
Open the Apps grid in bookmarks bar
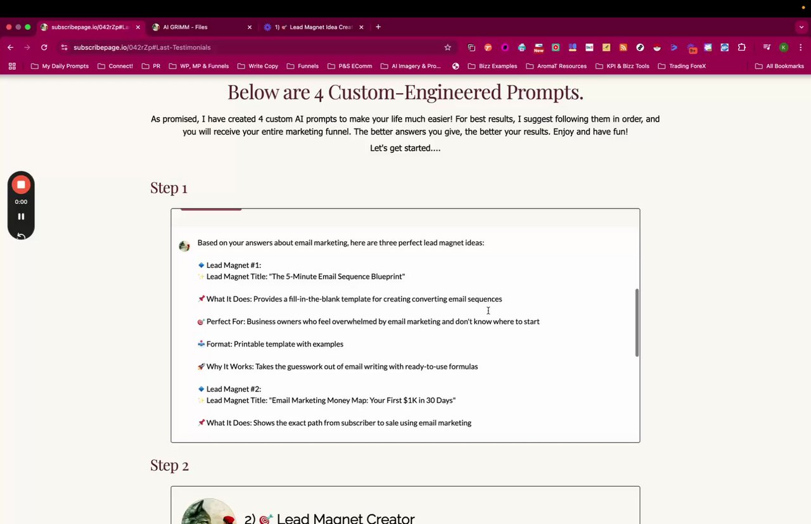click(x=12, y=66)
